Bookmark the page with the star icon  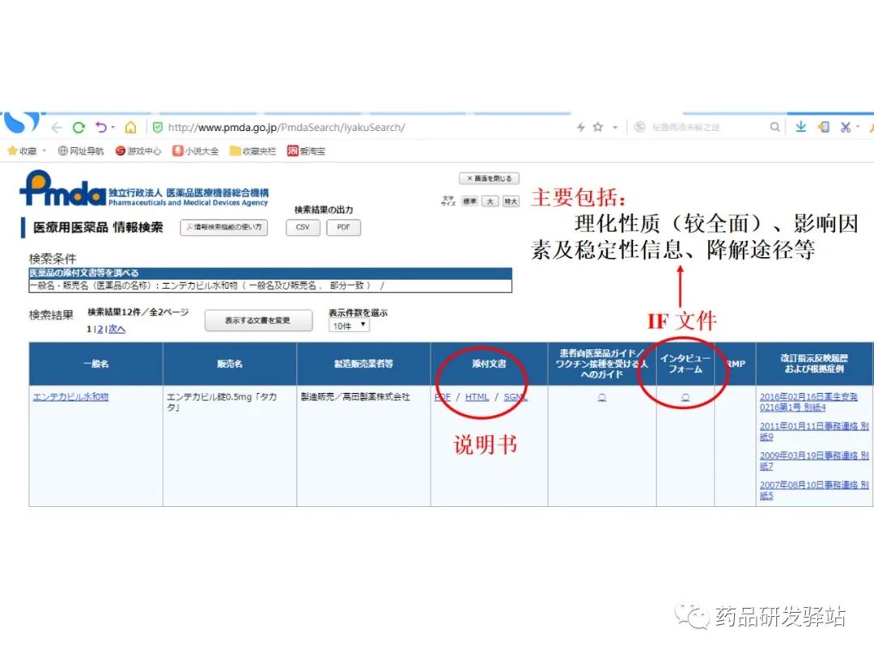click(x=598, y=127)
